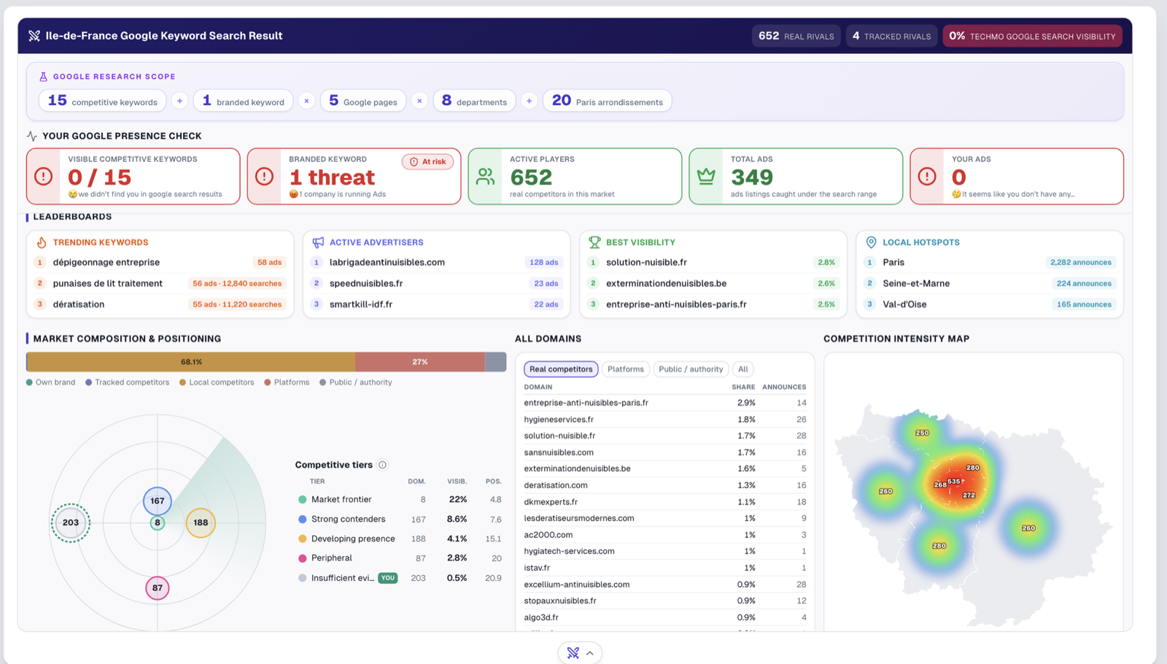Screen dimensions: 1167x664
Task: Click the Developing presence tier row
Action: pyautogui.click(x=400, y=539)
